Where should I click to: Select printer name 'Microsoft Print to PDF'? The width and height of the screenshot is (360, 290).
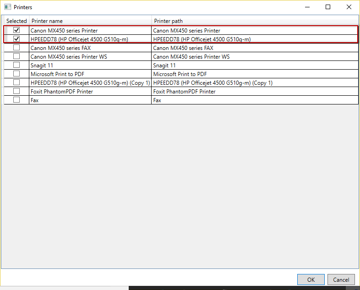57,74
